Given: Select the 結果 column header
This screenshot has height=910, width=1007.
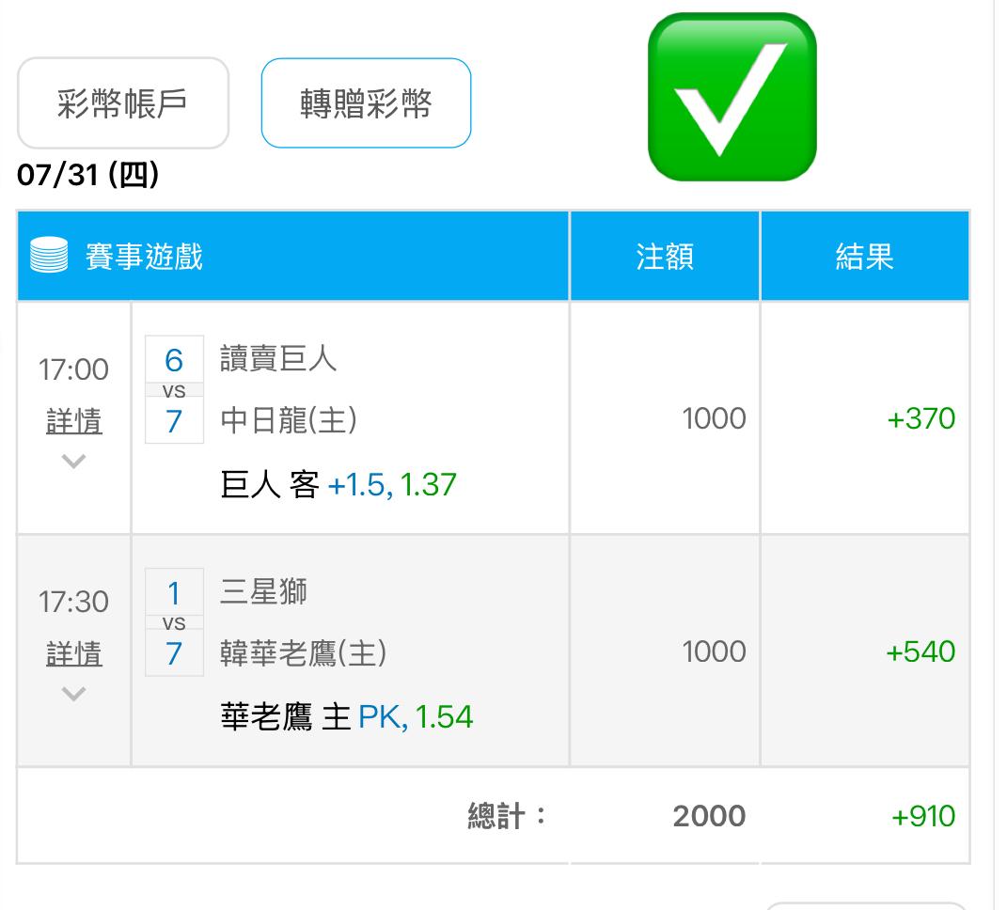Looking at the screenshot, I should click(864, 256).
